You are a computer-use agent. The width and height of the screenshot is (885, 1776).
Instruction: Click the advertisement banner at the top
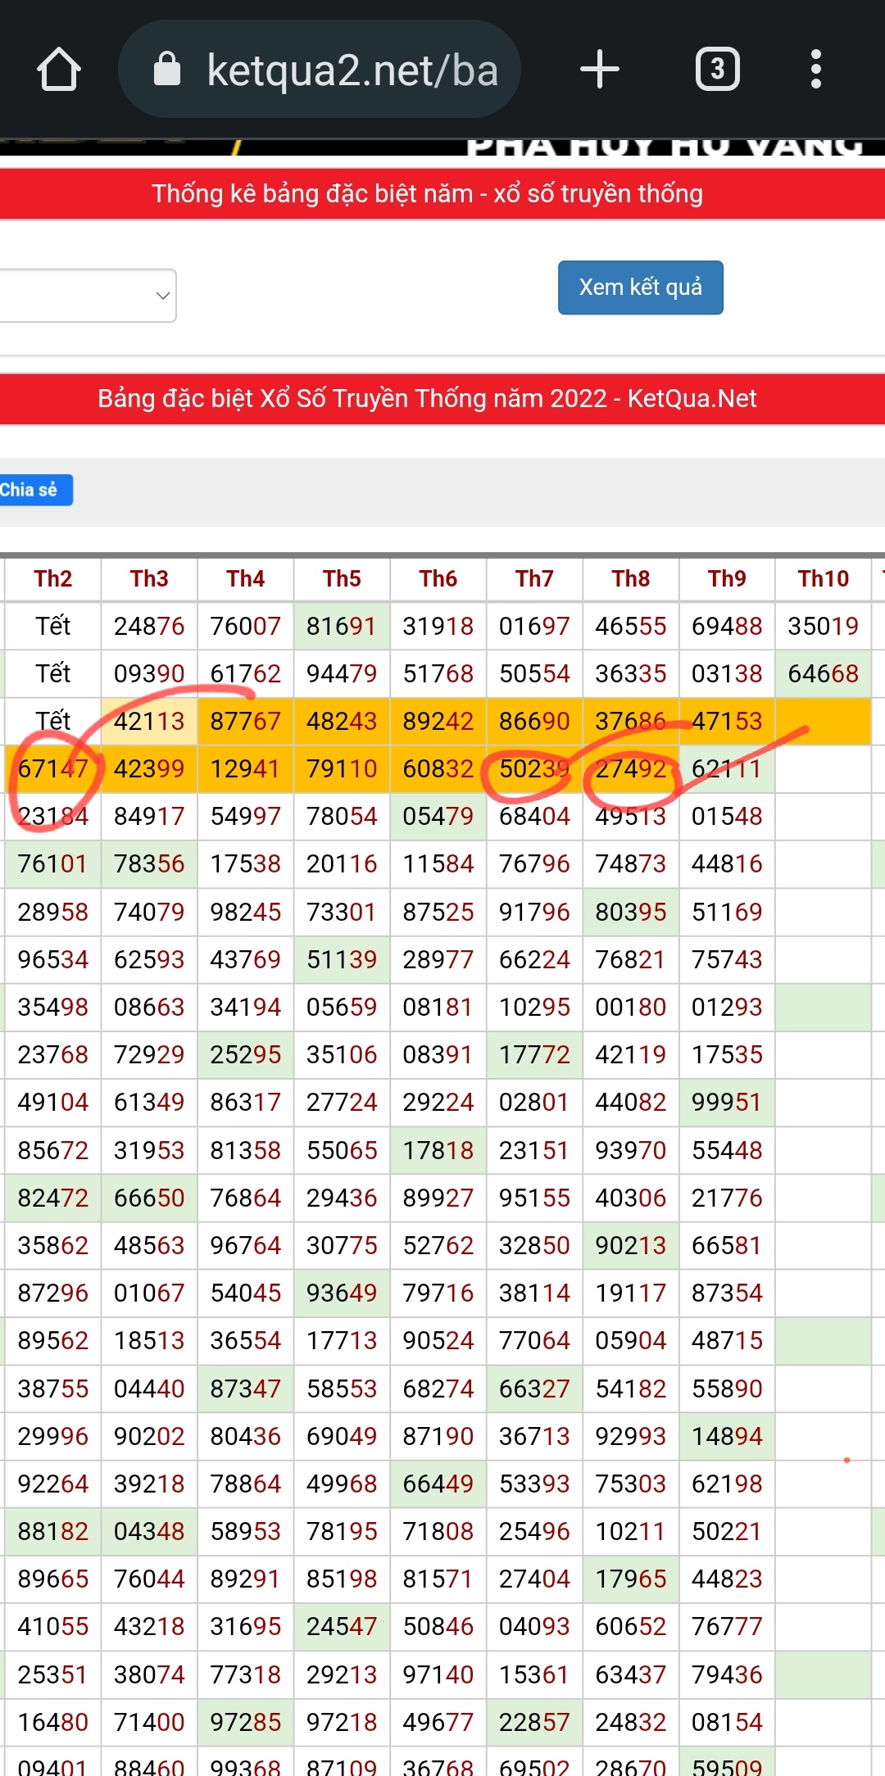pyautogui.click(x=442, y=147)
